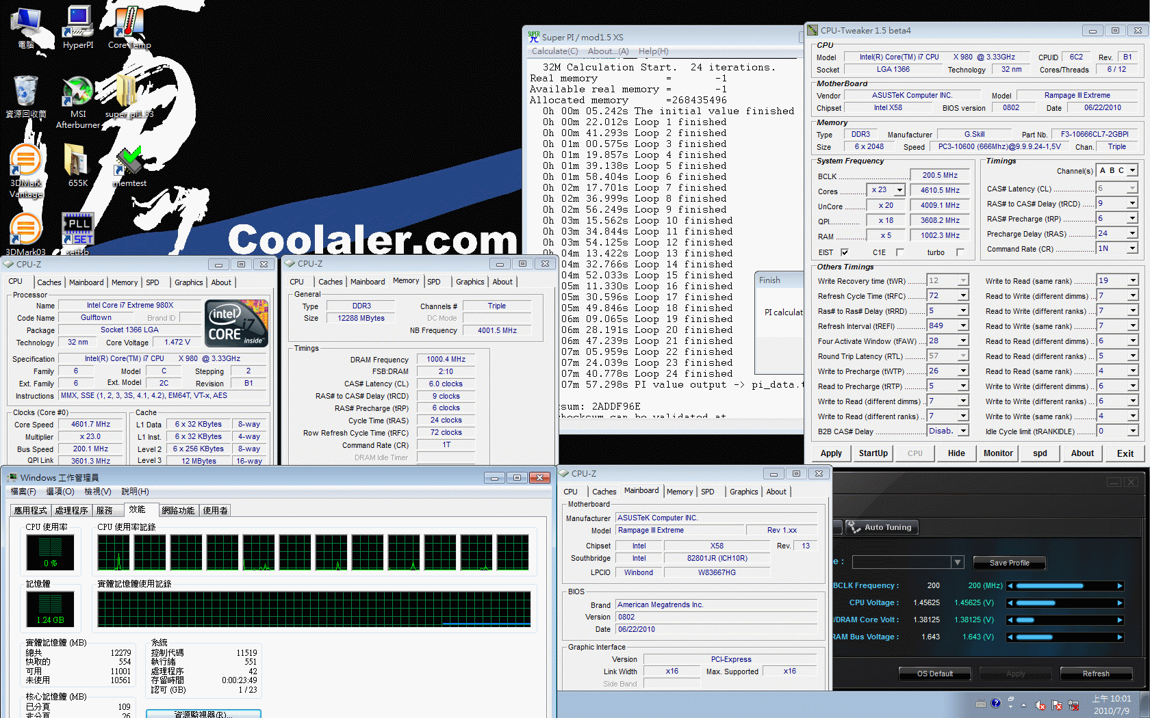Open the 3DMark03 desktop shortcut
The width and height of the screenshot is (1150, 718).
26,234
